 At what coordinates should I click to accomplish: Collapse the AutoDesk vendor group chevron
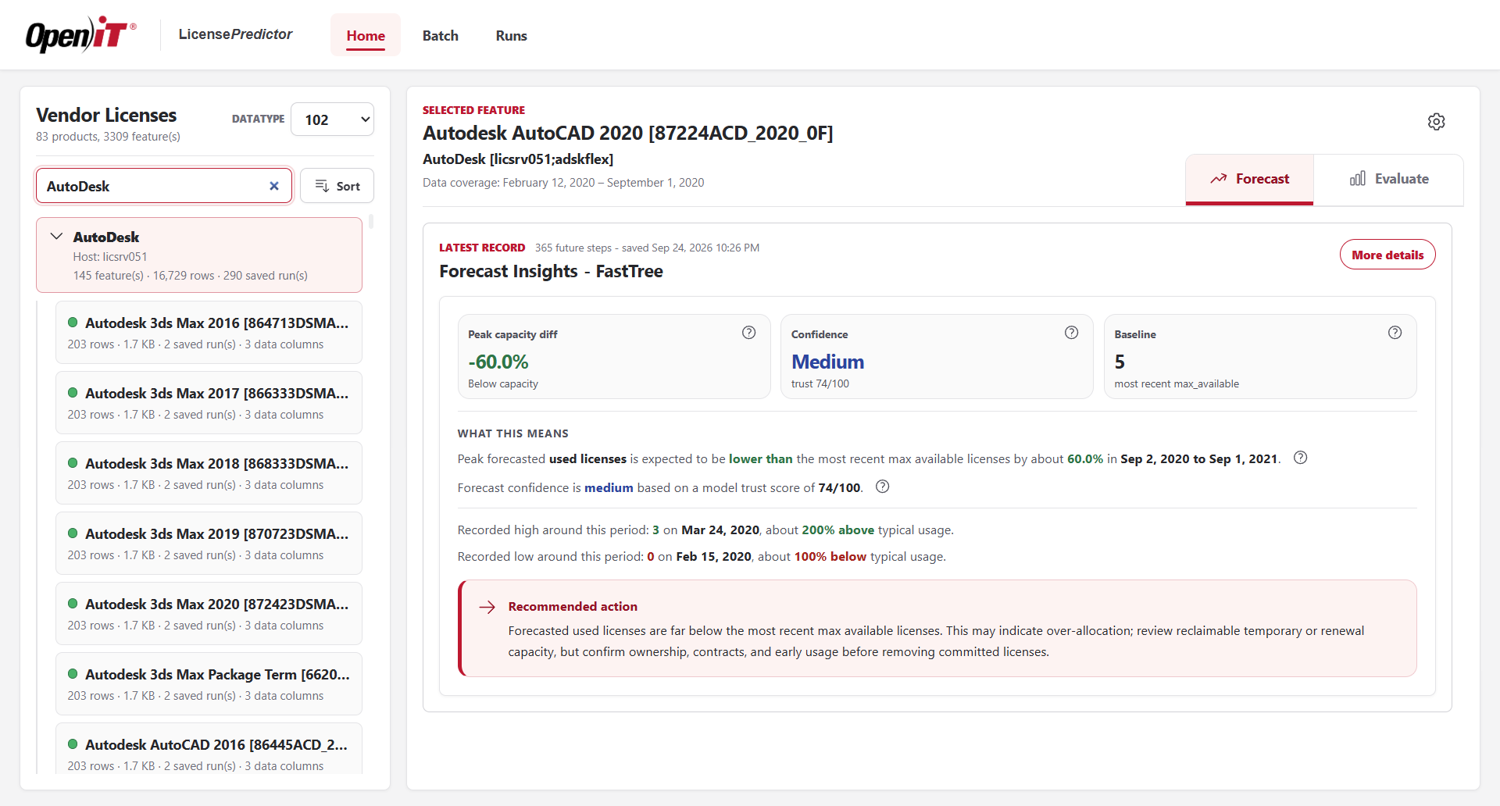[x=56, y=236]
